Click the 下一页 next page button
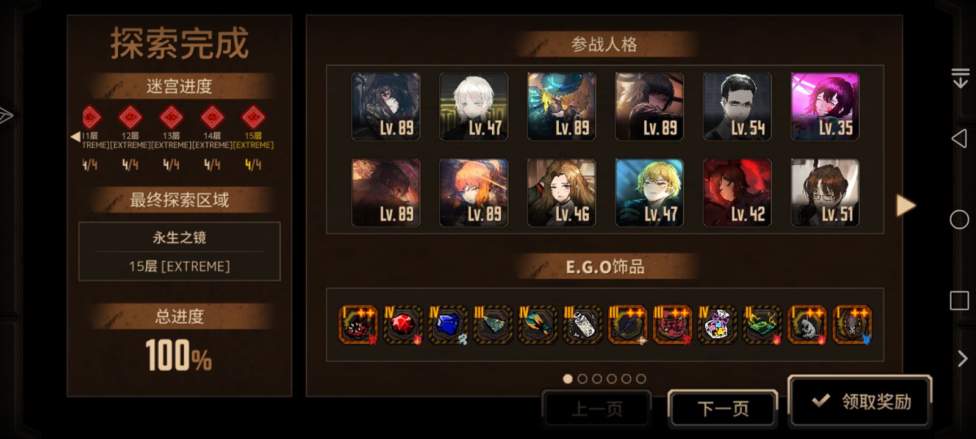The height and width of the screenshot is (439, 976). pyautogui.click(x=723, y=408)
